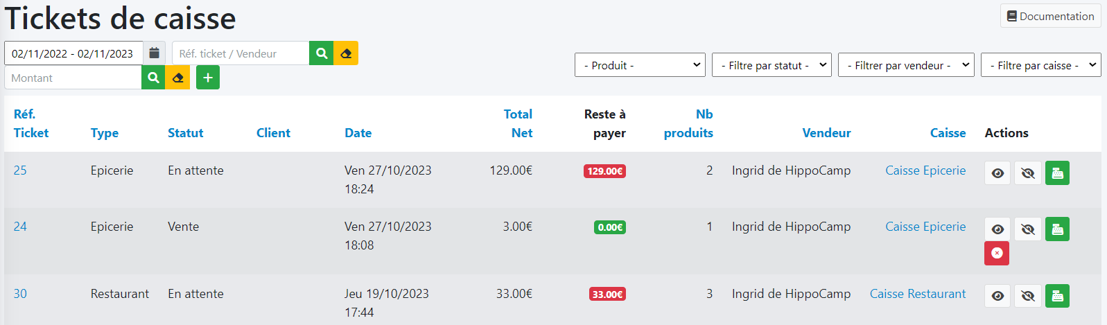1107x325 pixels.
Task: Hide ticket 30 using crossed-eye icon
Action: tap(1028, 296)
